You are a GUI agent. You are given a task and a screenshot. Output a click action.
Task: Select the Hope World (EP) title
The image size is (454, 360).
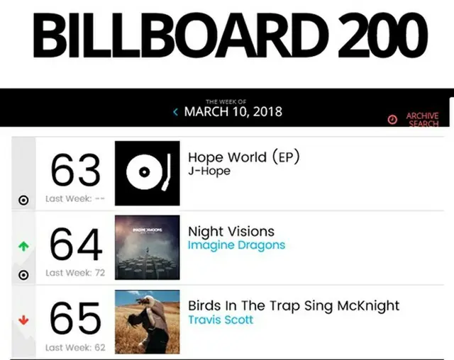point(244,157)
